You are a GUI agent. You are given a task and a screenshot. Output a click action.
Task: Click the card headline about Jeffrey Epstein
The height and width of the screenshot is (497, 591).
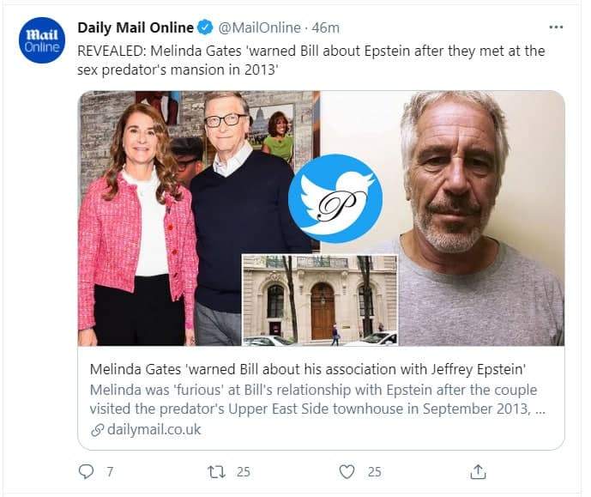coord(308,369)
